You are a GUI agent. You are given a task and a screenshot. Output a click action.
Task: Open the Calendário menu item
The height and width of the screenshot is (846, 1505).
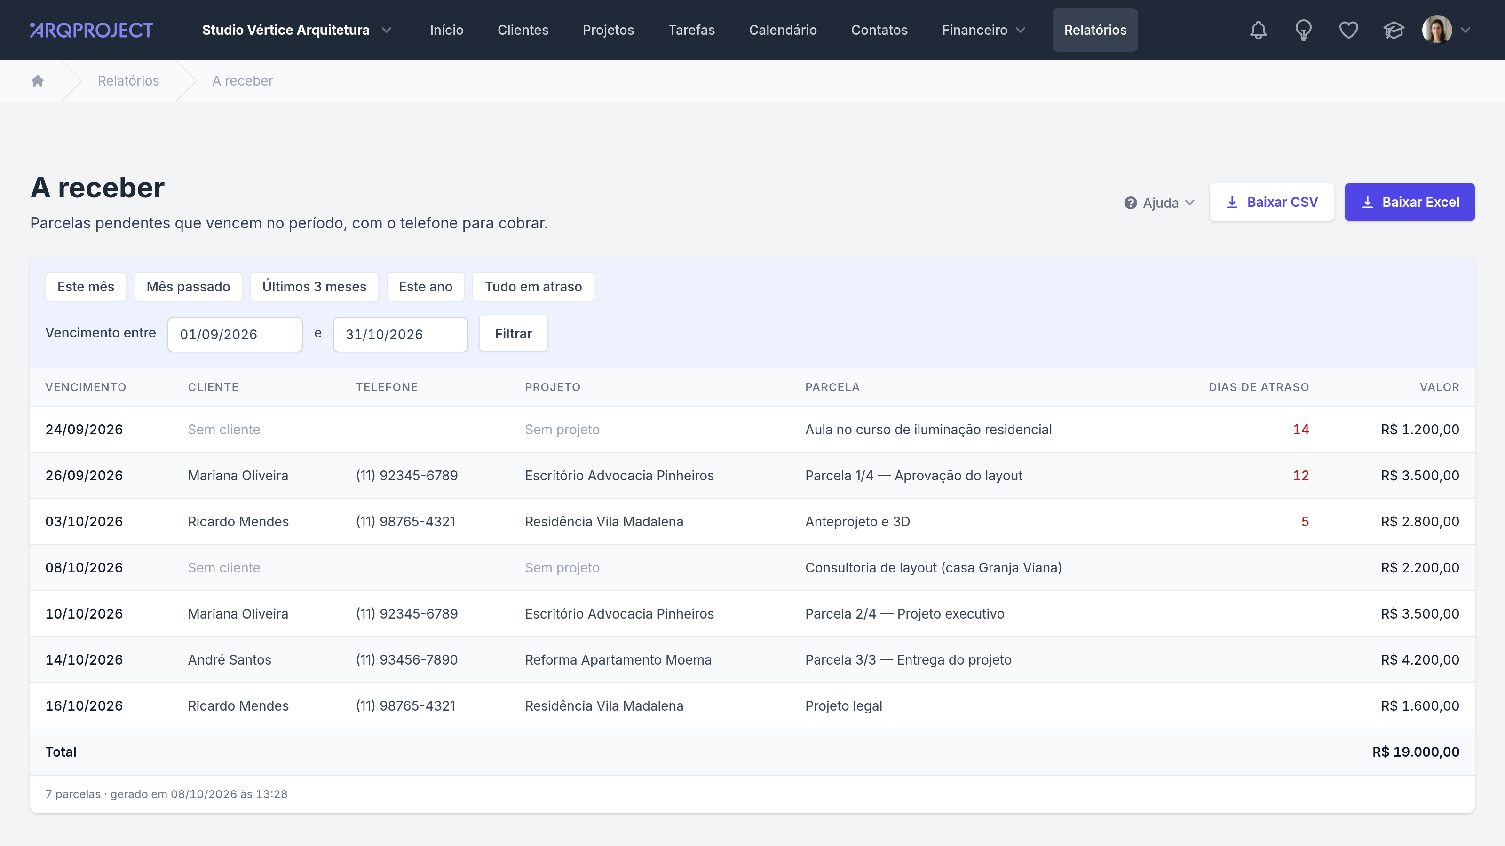pyautogui.click(x=782, y=30)
